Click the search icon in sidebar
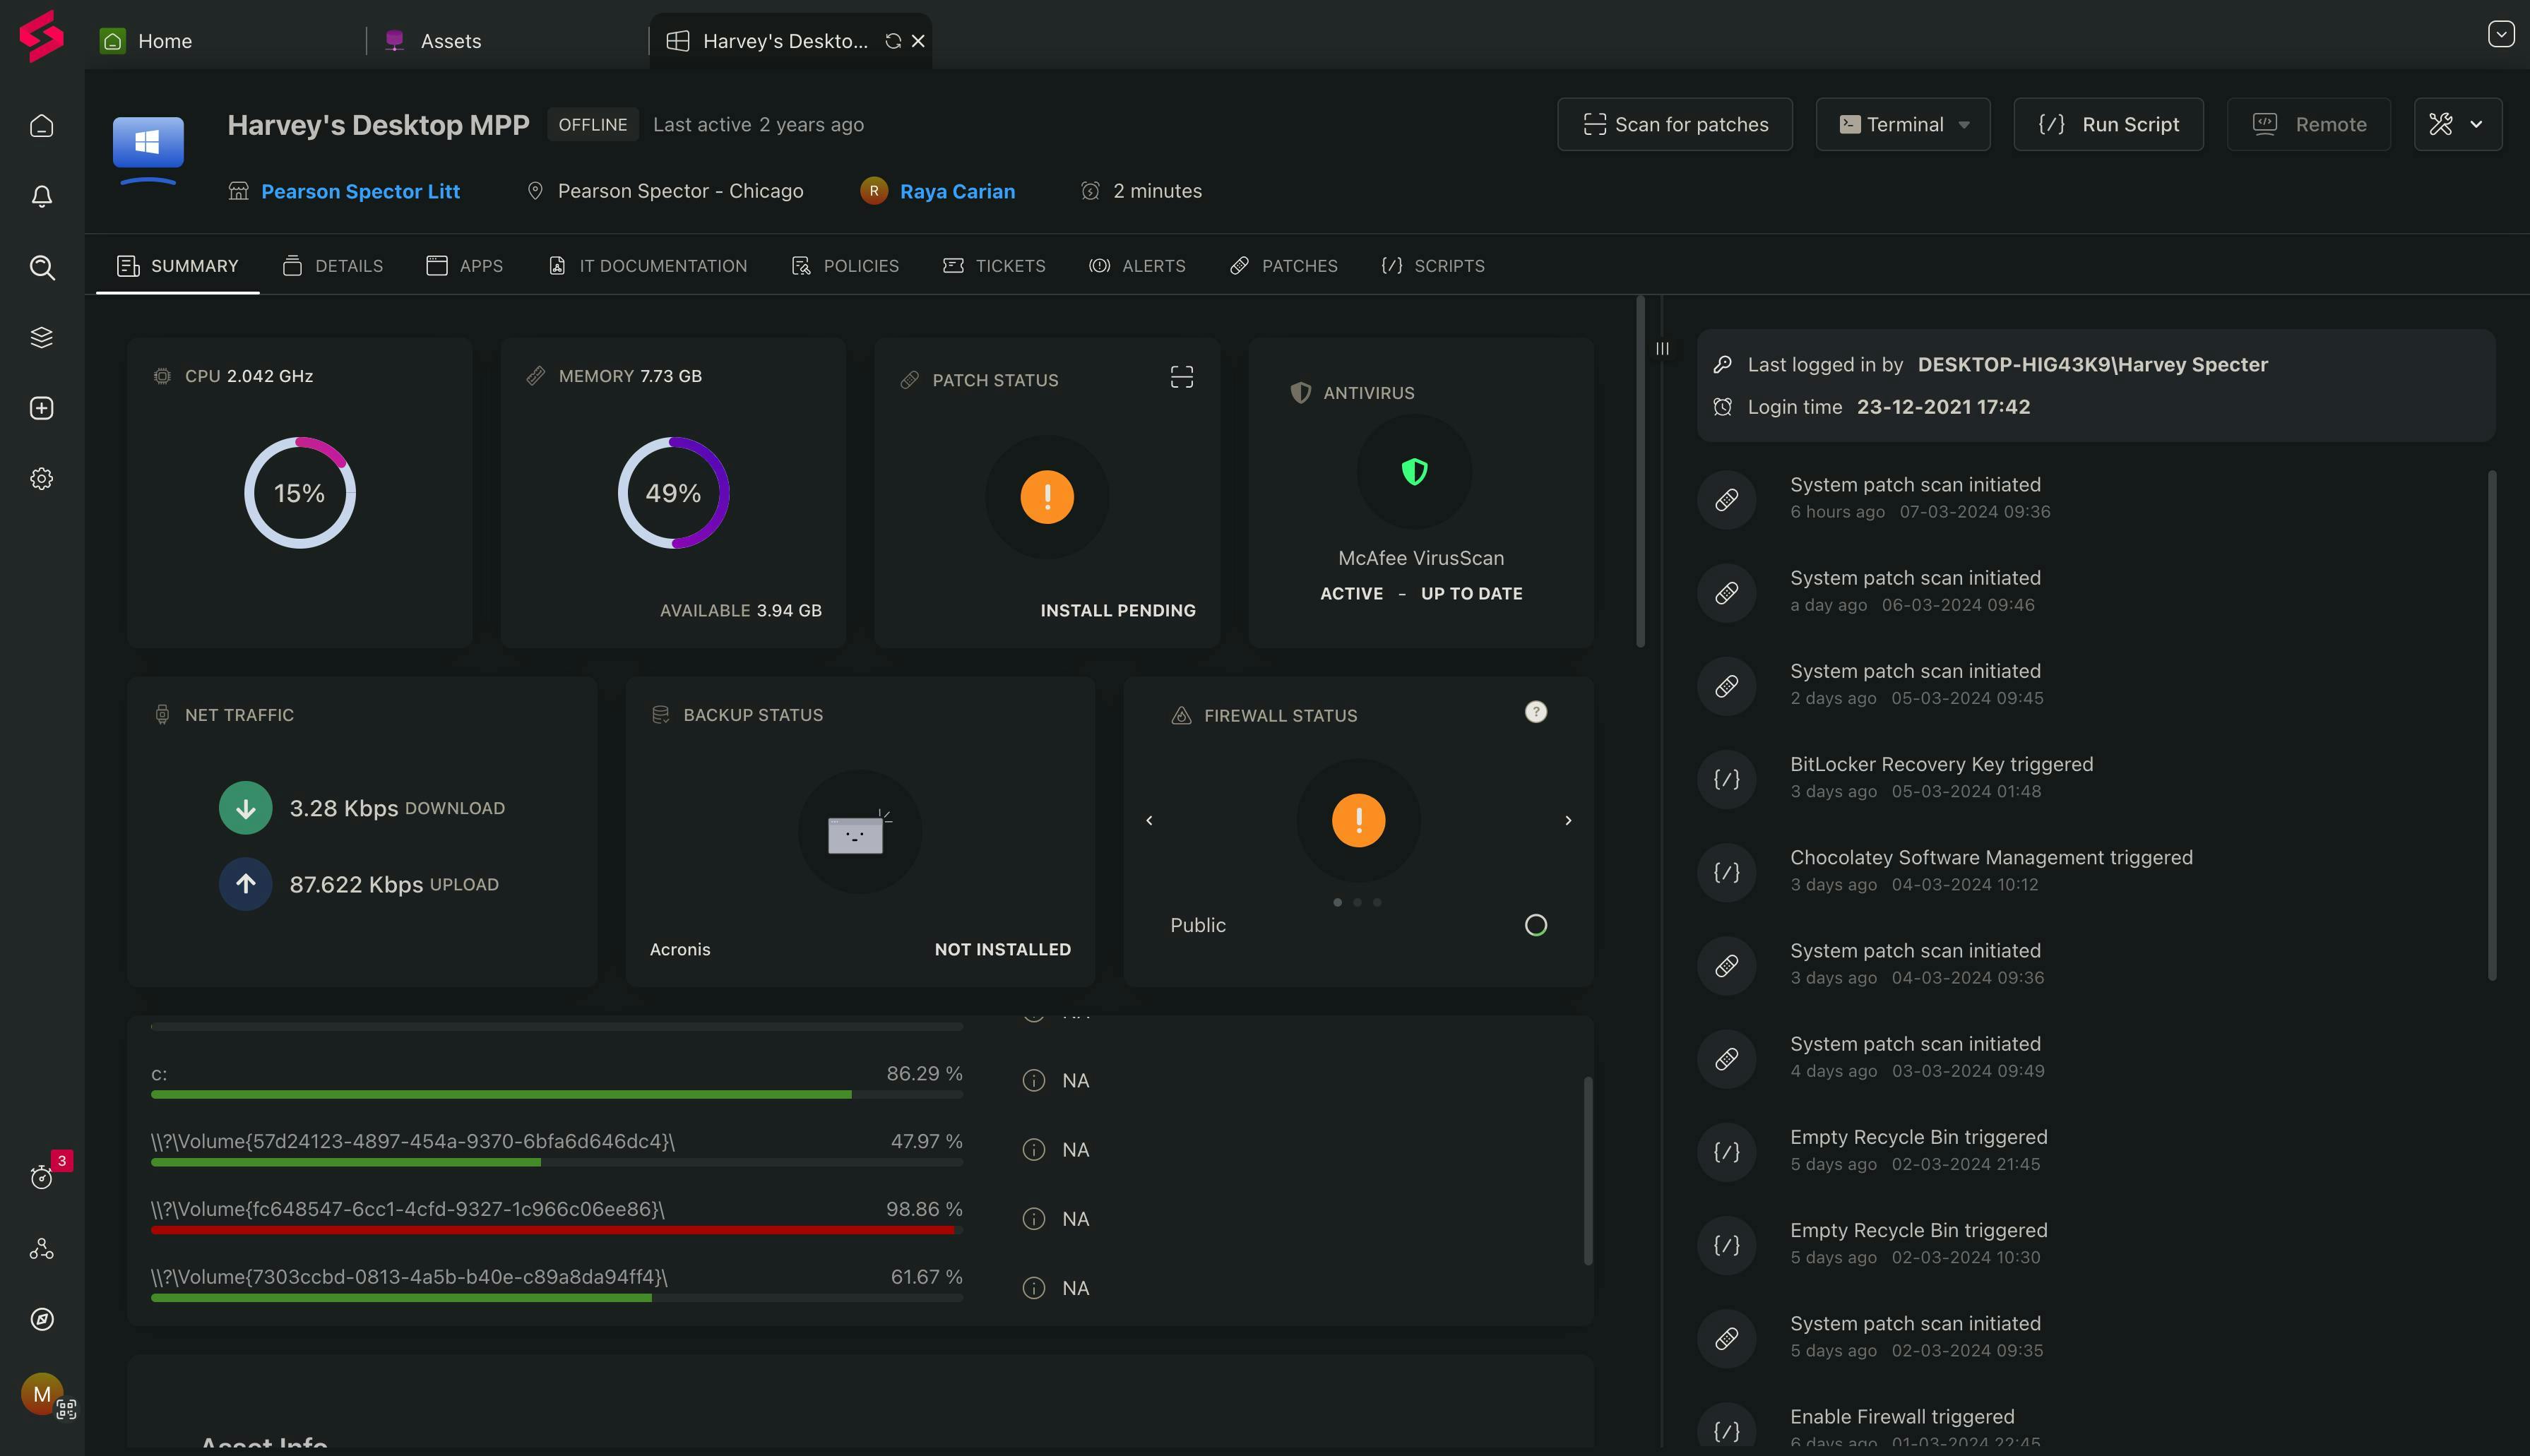The height and width of the screenshot is (1456, 2530). pyautogui.click(x=41, y=267)
